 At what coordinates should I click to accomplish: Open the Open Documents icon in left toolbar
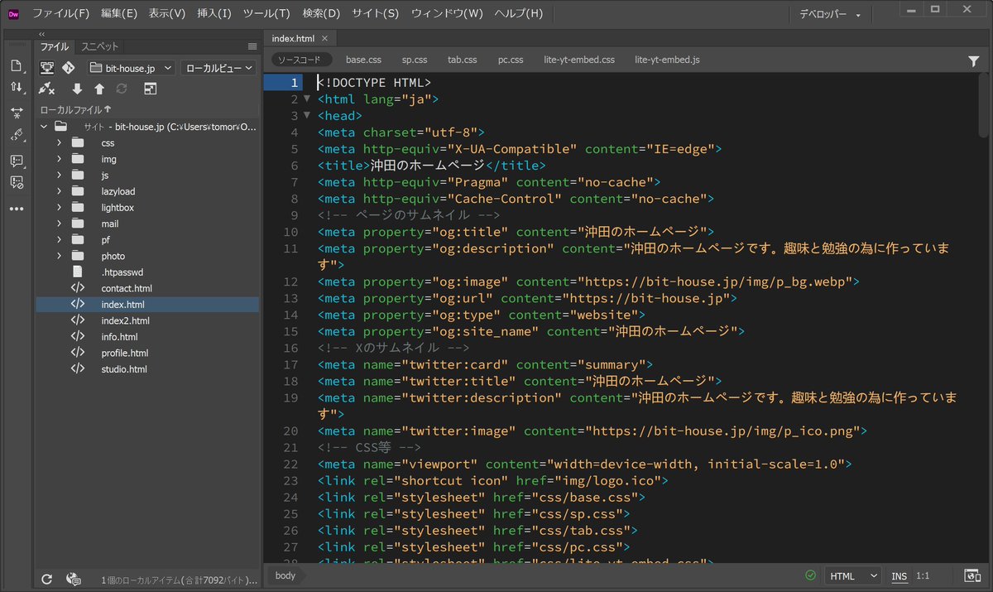(x=17, y=65)
